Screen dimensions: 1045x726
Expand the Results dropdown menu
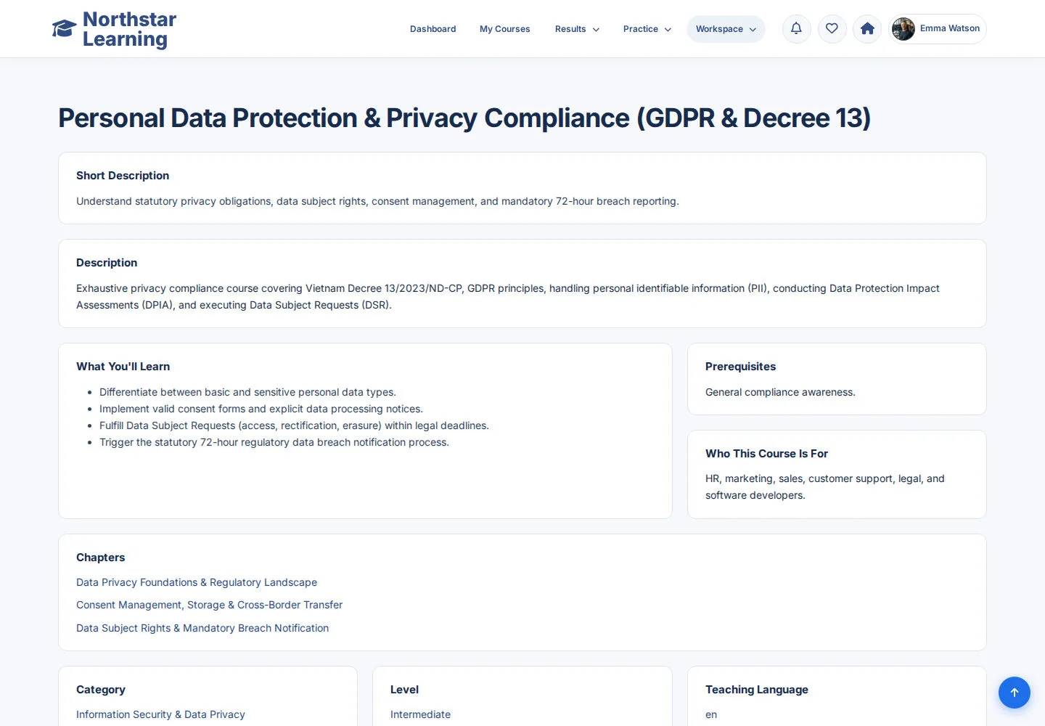click(x=577, y=29)
